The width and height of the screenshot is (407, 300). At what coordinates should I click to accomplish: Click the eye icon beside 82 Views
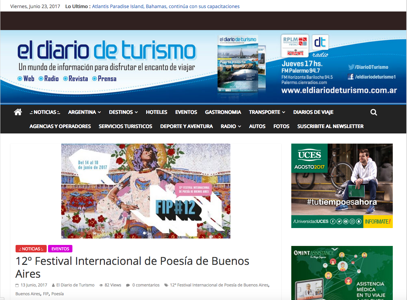tap(101, 285)
